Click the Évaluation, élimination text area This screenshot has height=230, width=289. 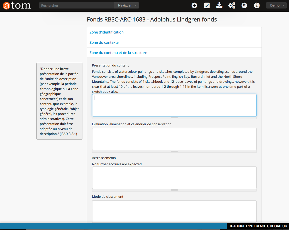pos(174,139)
